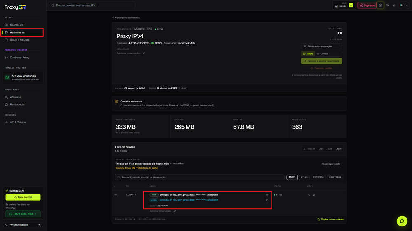This screenshot has height=231, width=412.
Task: Click the BAIXAR download icon
Action: click(x=304, y=149)
